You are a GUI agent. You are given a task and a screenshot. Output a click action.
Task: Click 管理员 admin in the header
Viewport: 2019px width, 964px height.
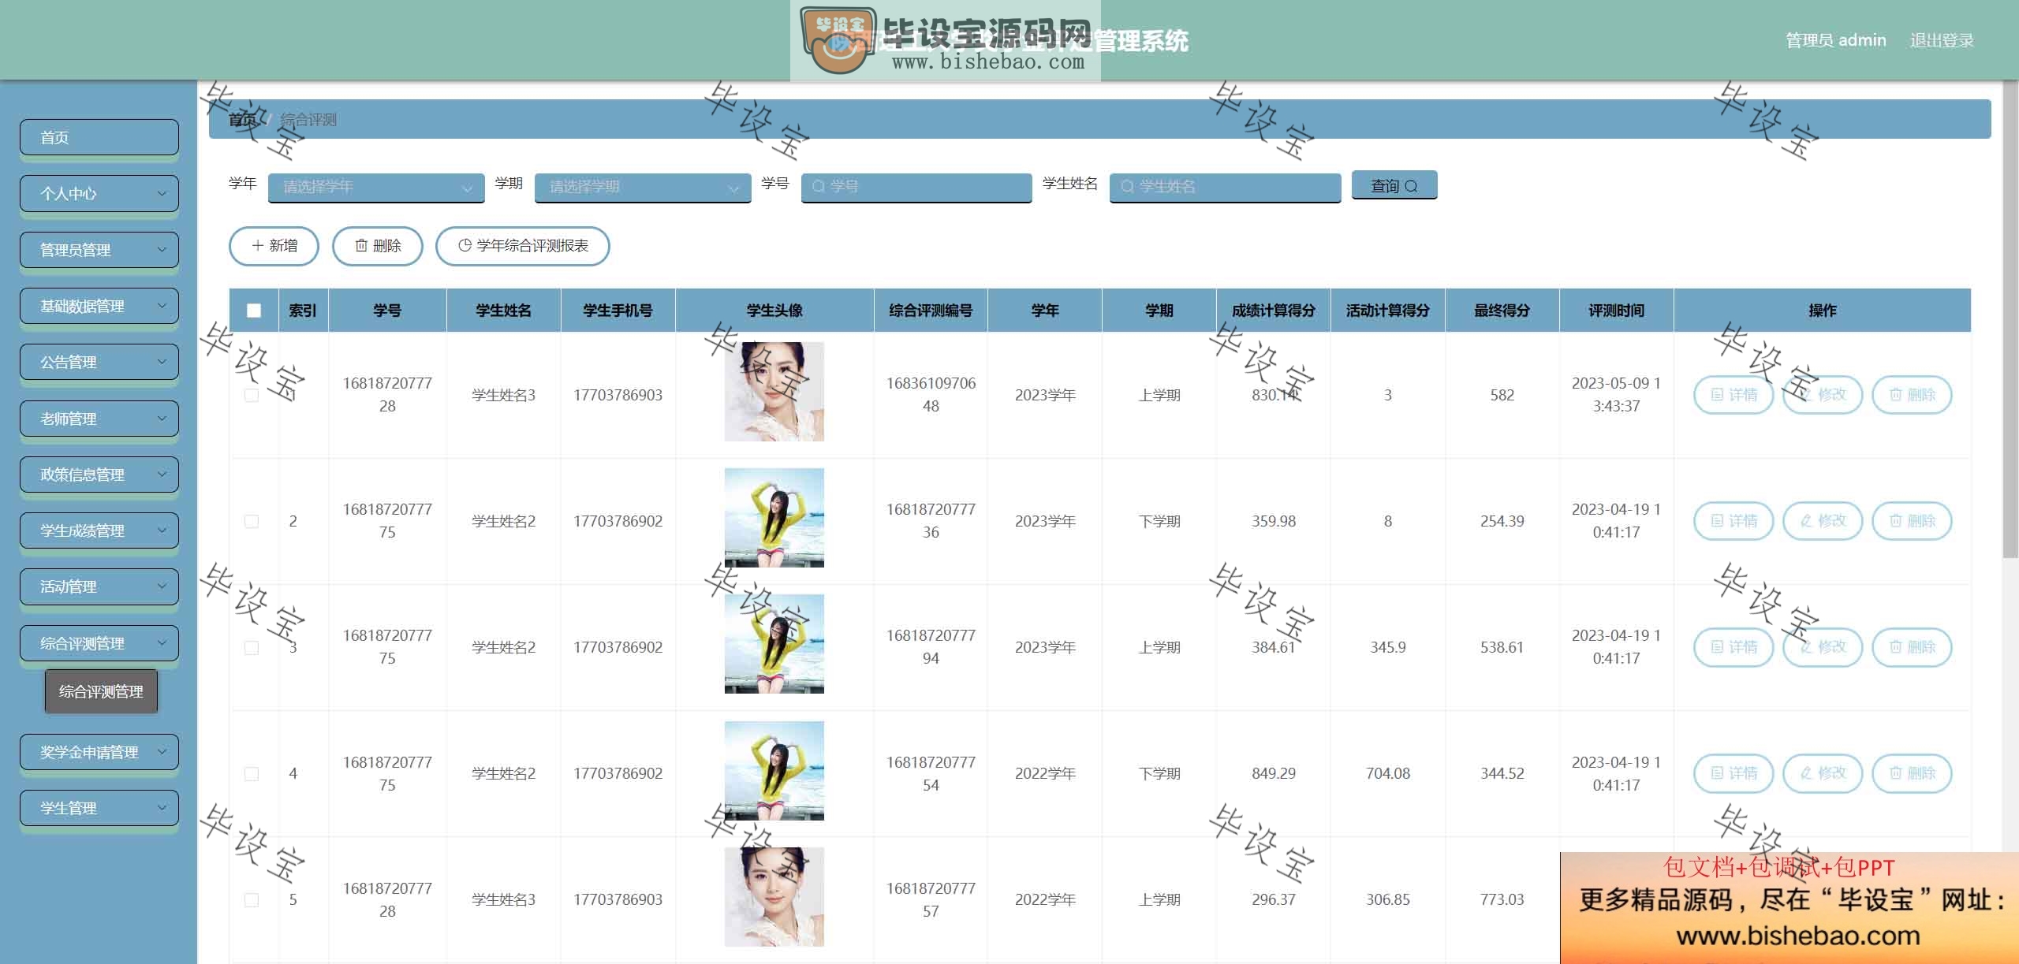pos(1835,40)
